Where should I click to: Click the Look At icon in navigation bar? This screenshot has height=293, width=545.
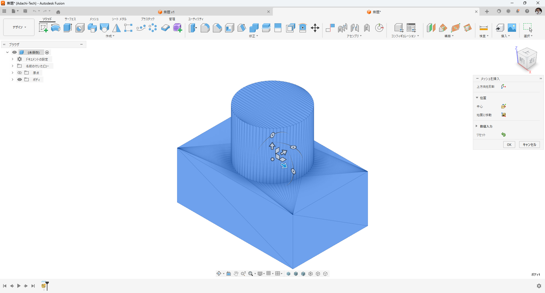(229, 274)
